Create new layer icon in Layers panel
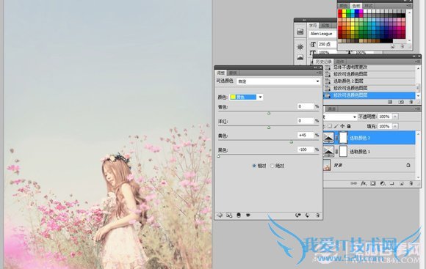 tap(401, 183)
